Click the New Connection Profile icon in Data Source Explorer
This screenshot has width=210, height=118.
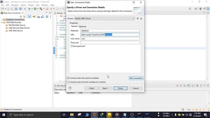pos(24,17)
